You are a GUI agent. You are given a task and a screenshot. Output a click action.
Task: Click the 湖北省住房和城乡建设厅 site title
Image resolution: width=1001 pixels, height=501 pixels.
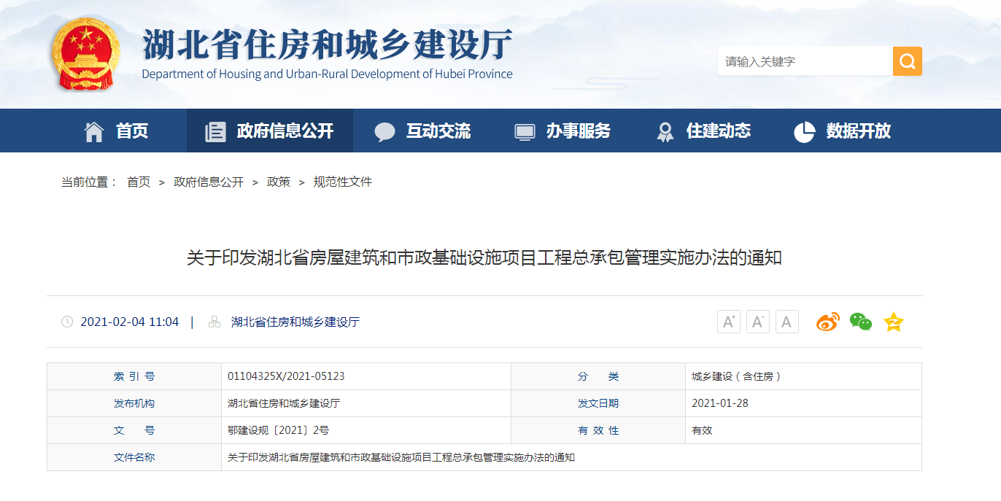(x=327, y=47)
